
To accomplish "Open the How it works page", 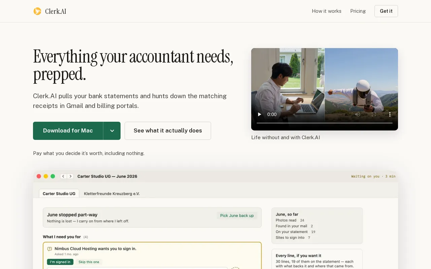I will point(327,11).
